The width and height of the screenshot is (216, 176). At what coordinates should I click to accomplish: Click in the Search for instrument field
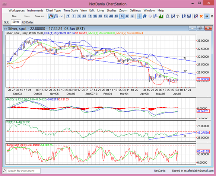coord(22,171)
